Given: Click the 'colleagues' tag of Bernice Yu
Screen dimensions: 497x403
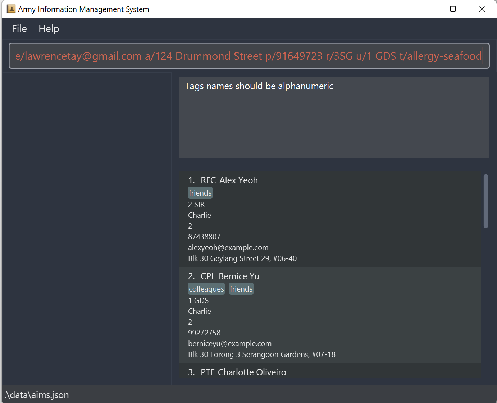Looking at the screenshot, I should click(x=206, y=289).
